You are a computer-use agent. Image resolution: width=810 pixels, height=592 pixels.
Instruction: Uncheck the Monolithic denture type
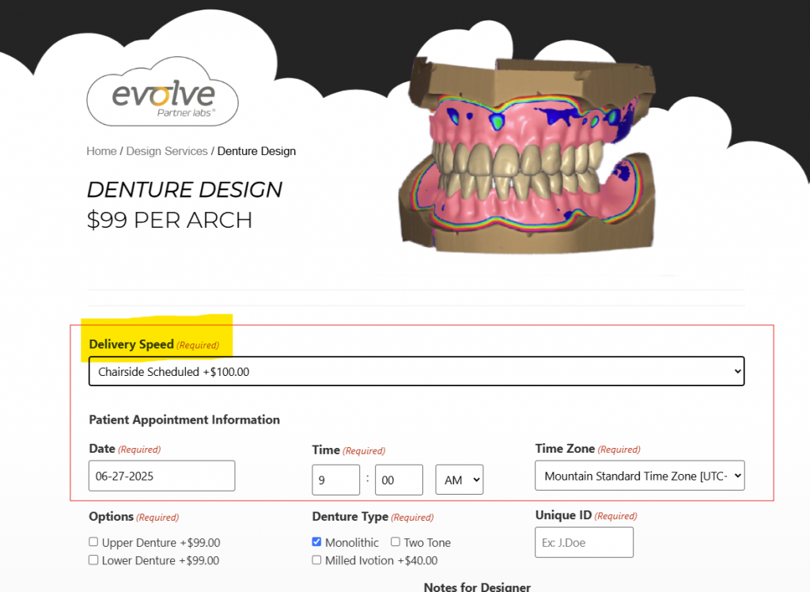click(317, 542)
